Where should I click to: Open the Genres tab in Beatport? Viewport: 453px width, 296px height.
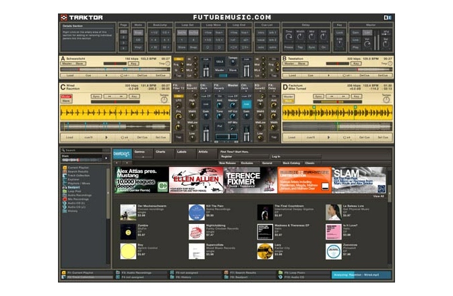(143, 153)
